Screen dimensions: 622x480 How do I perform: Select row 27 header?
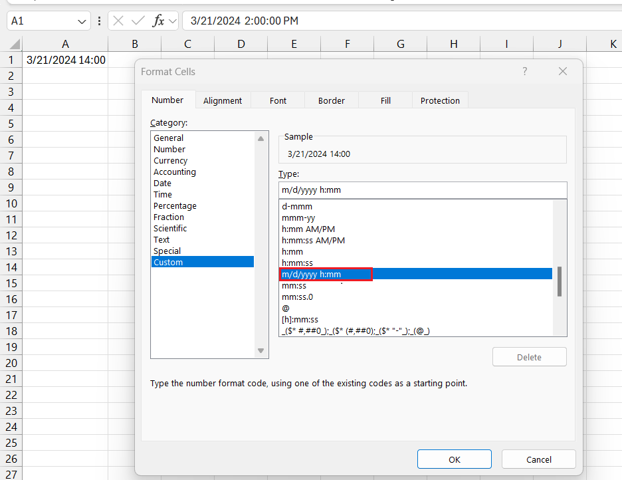[x=11, y=474]
